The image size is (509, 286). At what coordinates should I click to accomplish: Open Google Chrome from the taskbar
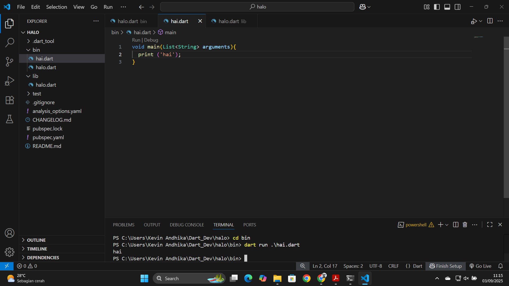306,279
